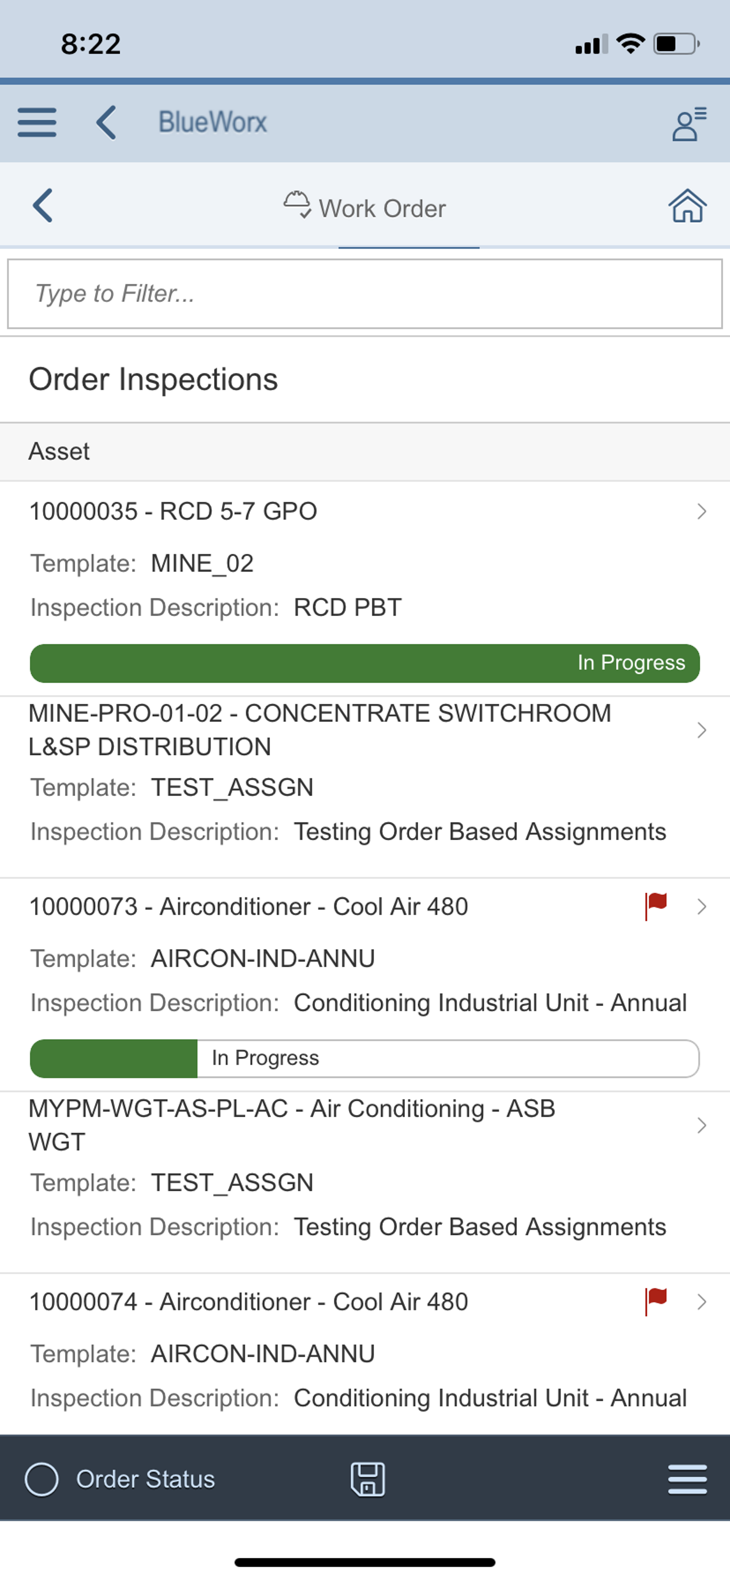This screenshot has height=1581, width=730.
Task: Tap the home icon
Action: pos(687,206)
